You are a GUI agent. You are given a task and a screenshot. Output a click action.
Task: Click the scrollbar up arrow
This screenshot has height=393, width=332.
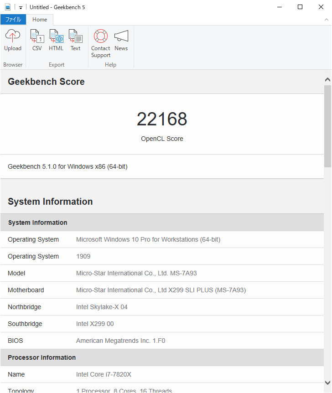tap(327, 80)
